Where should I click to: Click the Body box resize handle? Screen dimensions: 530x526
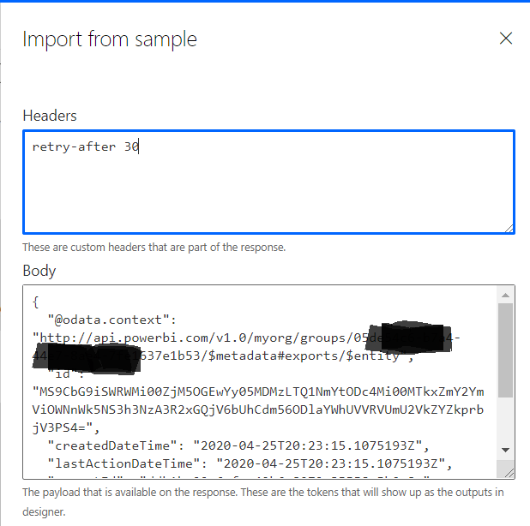[509, 472]
